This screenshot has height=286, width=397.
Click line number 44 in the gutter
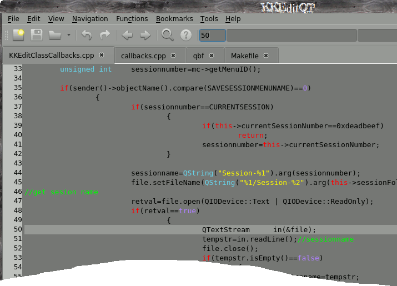point(18,173)
